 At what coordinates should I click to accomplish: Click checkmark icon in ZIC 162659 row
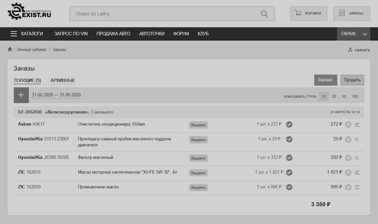(x=289, y=187)
